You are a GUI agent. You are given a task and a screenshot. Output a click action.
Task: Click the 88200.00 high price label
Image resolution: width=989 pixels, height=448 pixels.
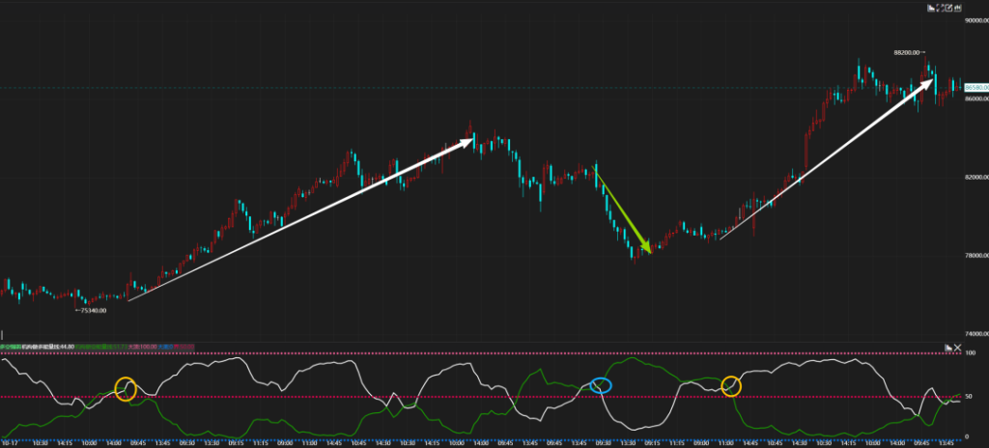(906, 52)
